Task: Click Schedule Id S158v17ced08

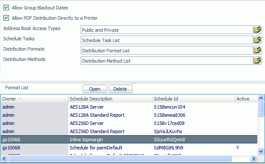Action: point(169,123)
